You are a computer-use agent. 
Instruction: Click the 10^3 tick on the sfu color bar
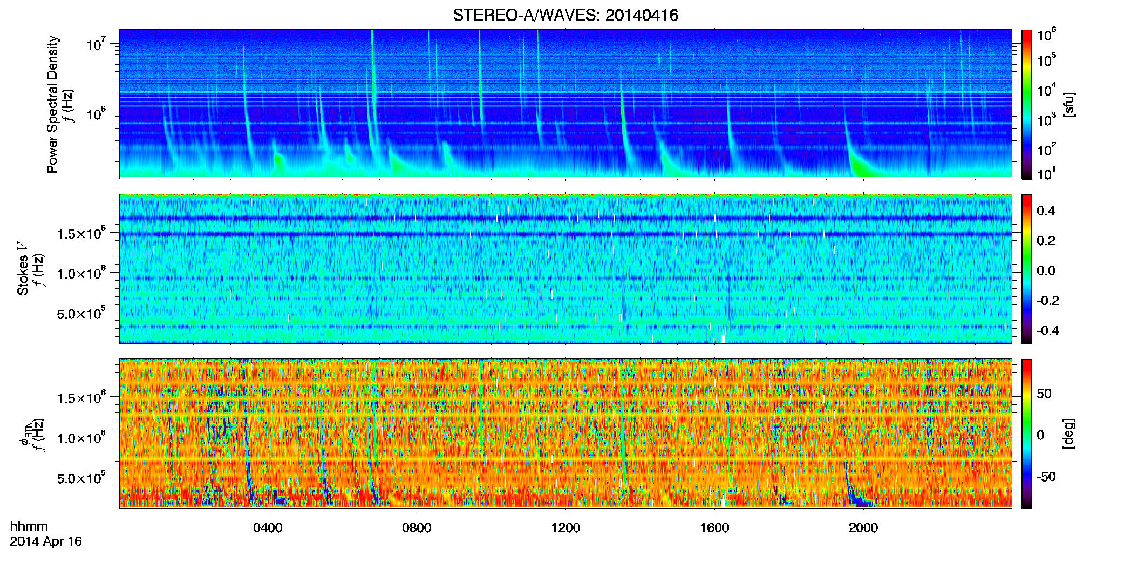pyautogui.click(x=1047, y=119)
